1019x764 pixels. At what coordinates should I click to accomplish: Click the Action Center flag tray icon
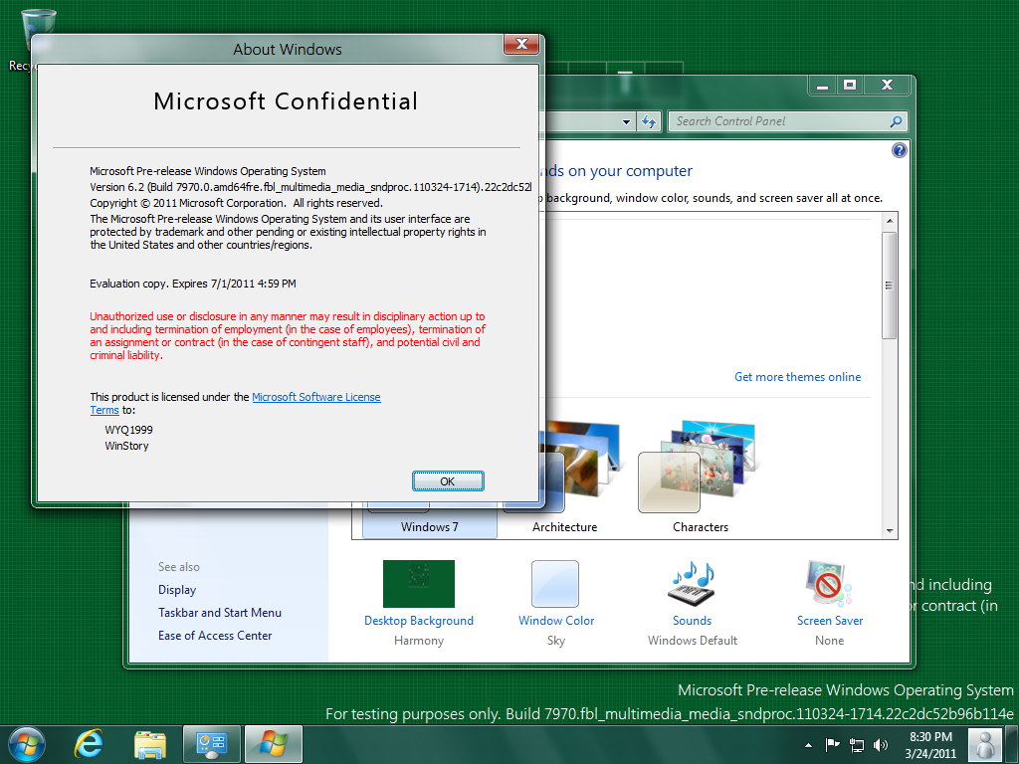point(832,744)
